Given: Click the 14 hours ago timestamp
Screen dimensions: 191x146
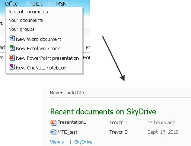Looking at the screenshot, I should pyautogui.click(x=161, y=123).
